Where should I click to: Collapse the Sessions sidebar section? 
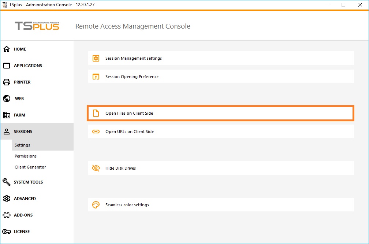(23, 132)
